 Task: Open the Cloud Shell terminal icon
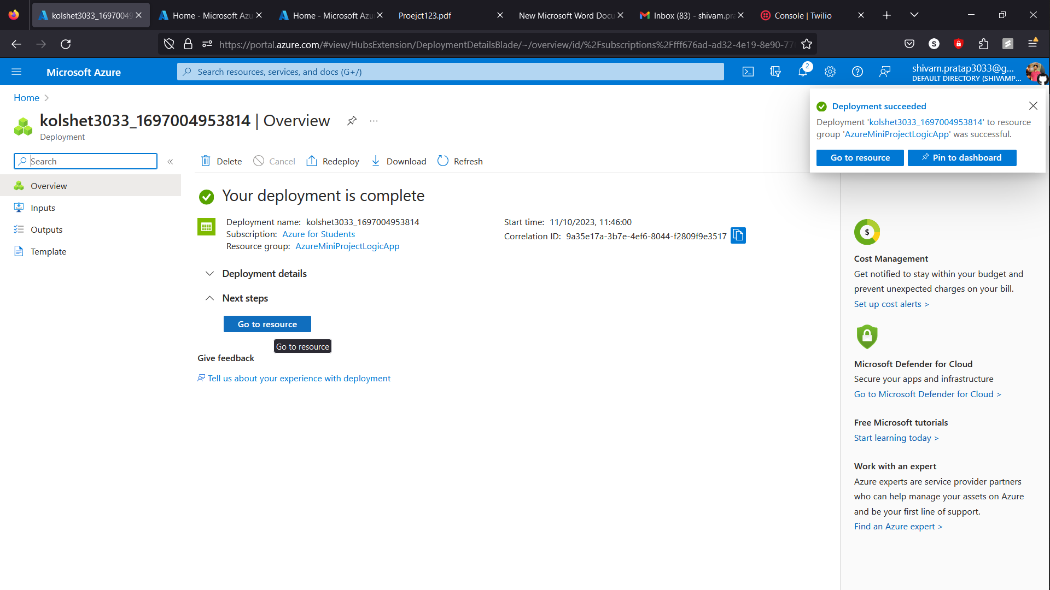click(748, 72)
